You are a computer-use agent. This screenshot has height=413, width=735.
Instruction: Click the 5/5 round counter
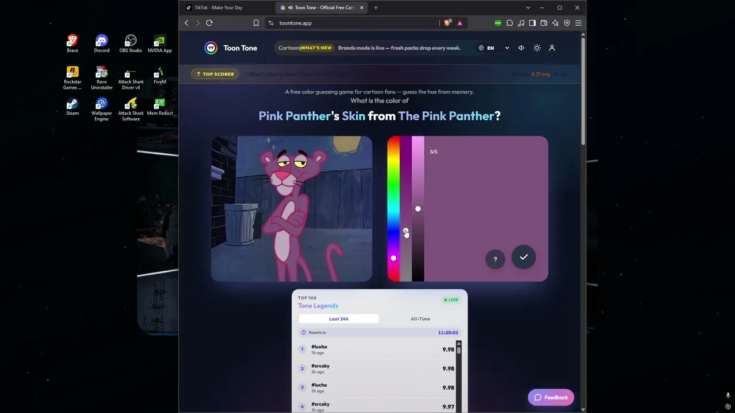coord(434,151)
